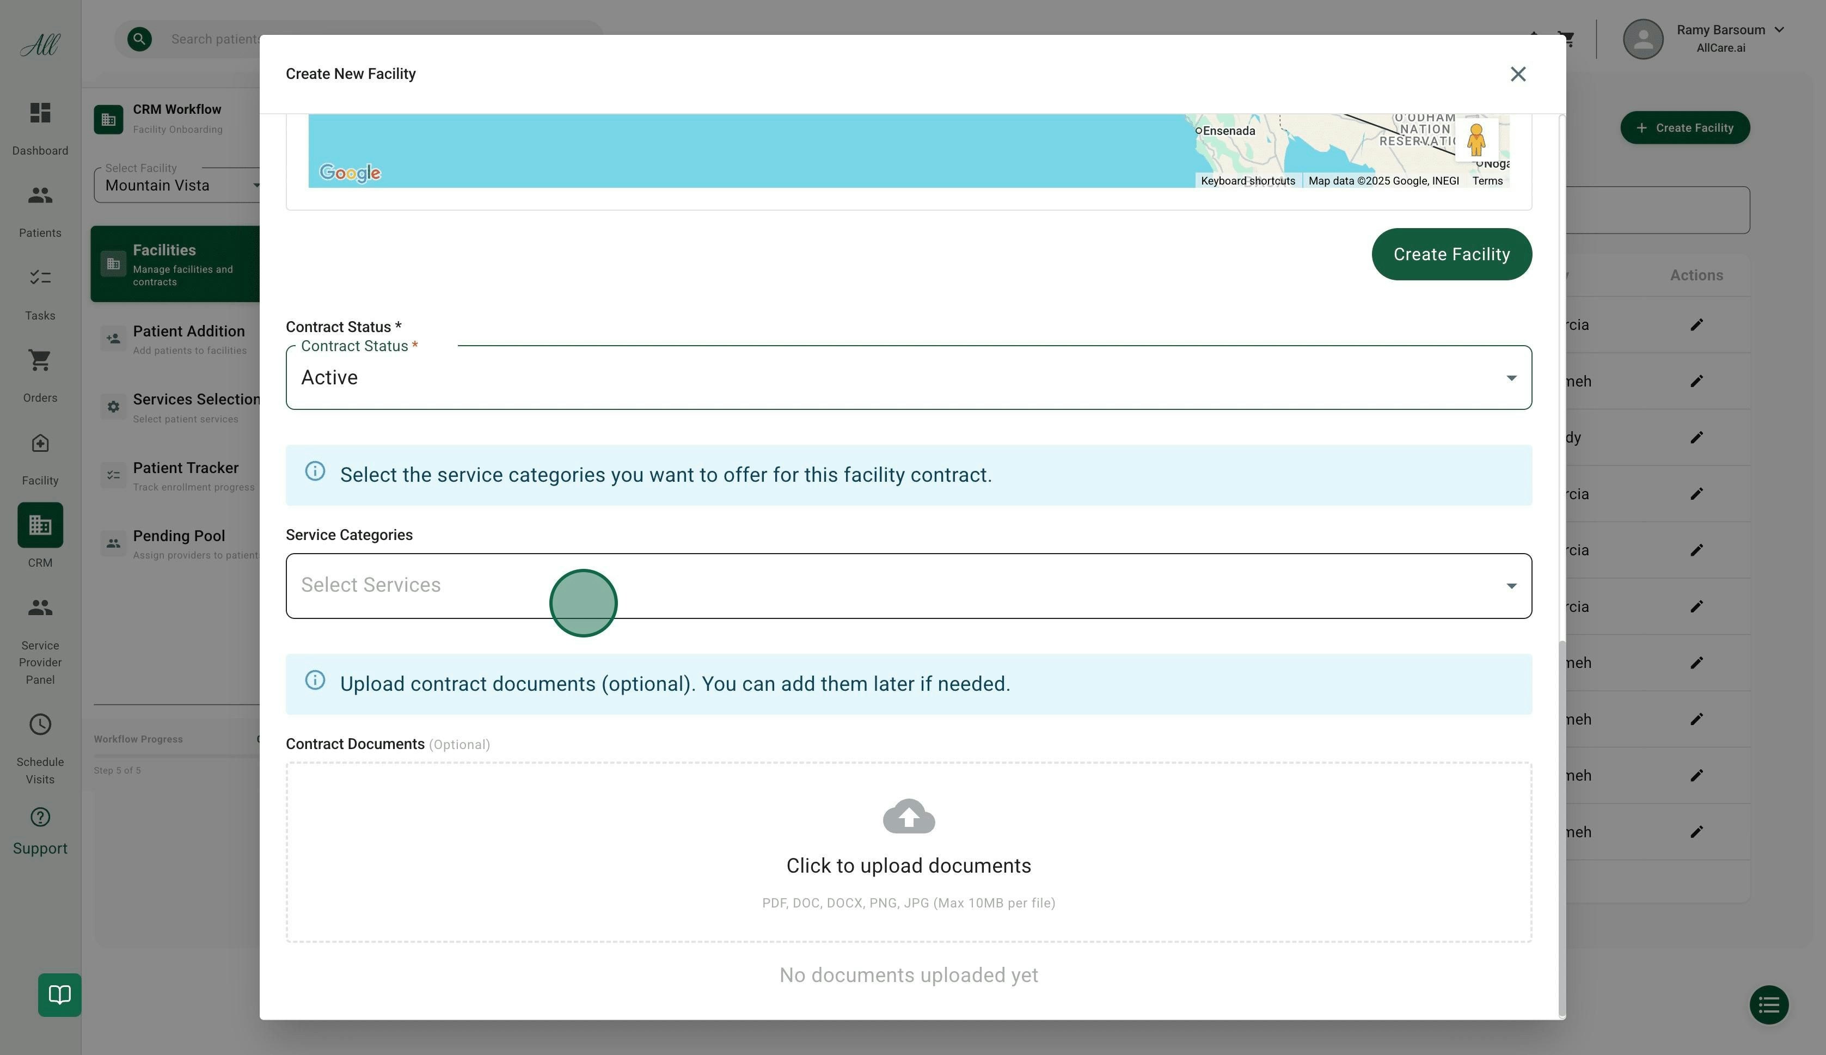
Task: Close the Create New Facility dialog
Action: point(1517,74)
